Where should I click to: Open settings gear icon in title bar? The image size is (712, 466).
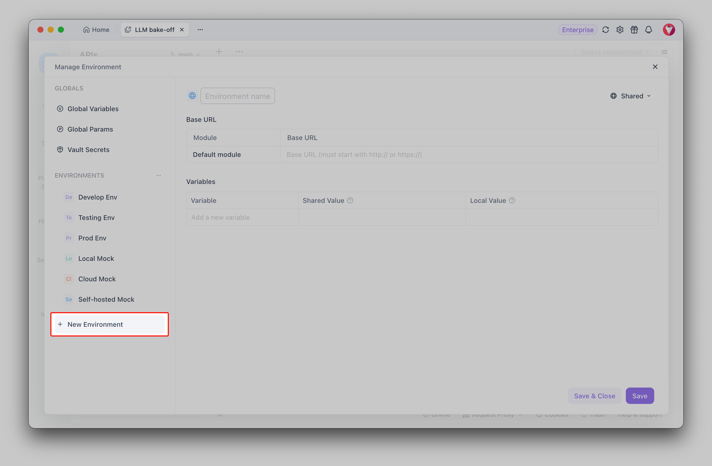click(x=620, y=30)
